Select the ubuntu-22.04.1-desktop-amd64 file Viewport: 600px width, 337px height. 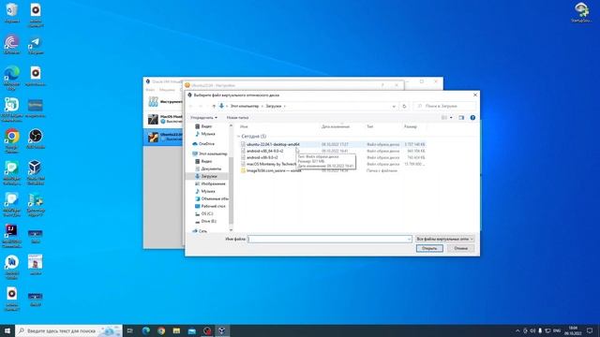(333, 144)
